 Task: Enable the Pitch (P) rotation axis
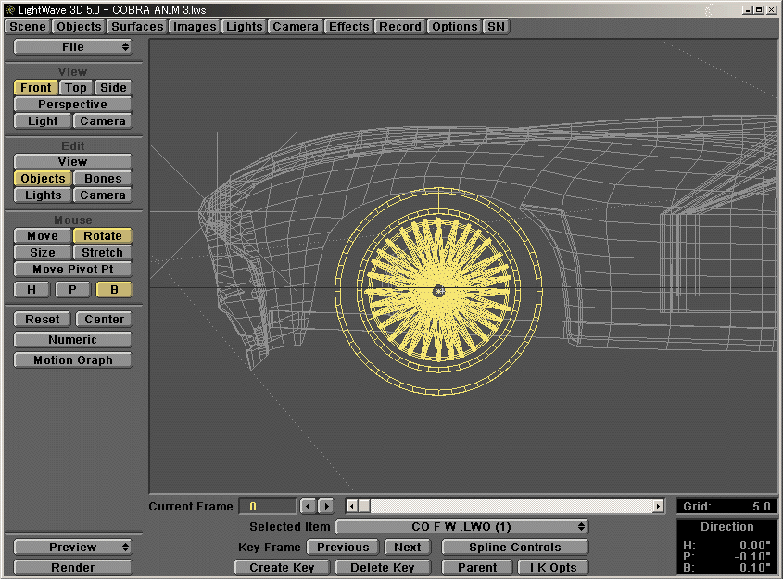click(x=72, y=289)
